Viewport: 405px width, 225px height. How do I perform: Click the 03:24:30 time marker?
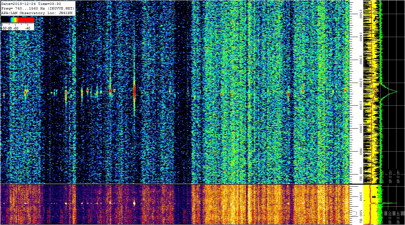tap(49, 216)
